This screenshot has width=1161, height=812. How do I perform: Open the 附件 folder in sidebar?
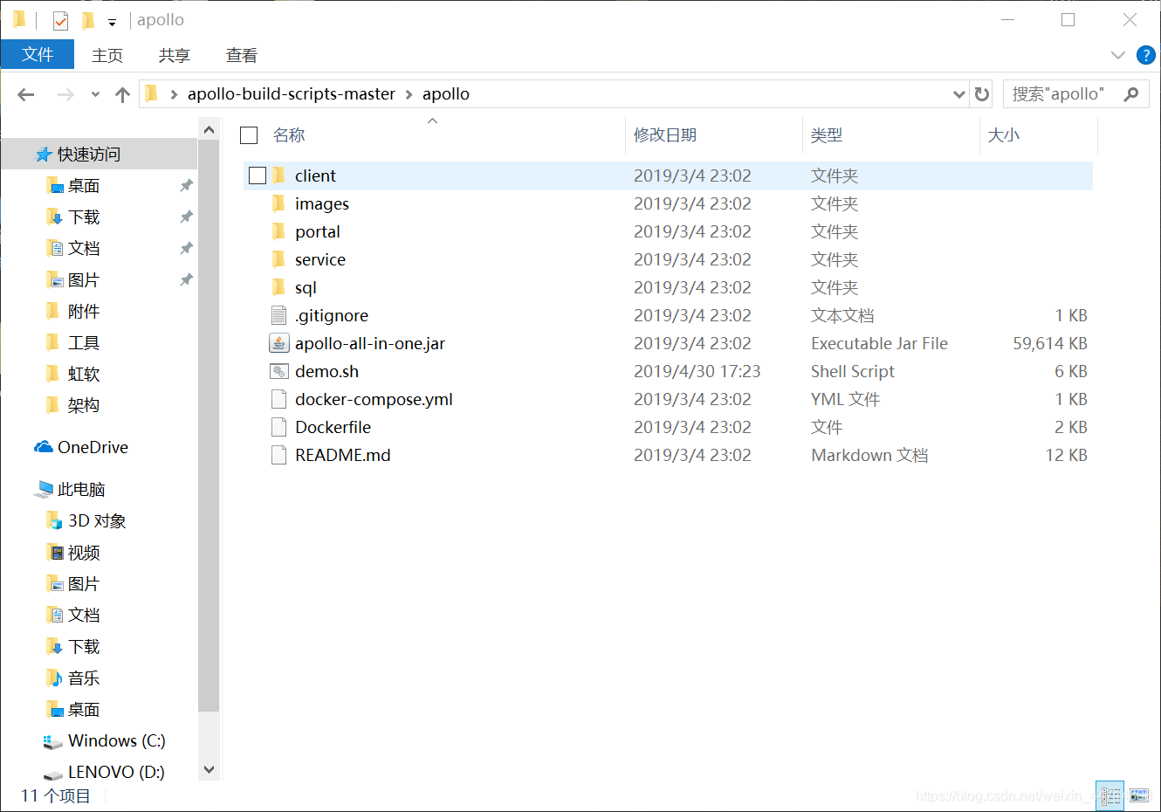[84, 312]
